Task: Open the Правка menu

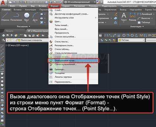Action: (23, 6)
